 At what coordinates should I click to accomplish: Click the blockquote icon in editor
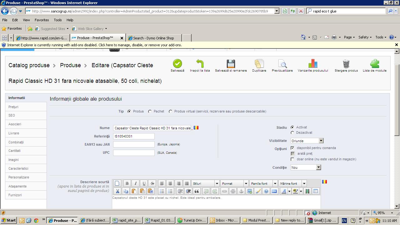(197, 191)
